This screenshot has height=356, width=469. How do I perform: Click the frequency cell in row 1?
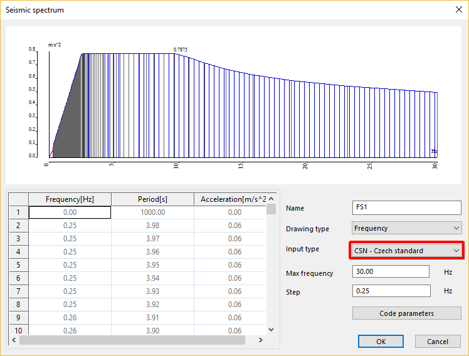[x=70, y=212]
